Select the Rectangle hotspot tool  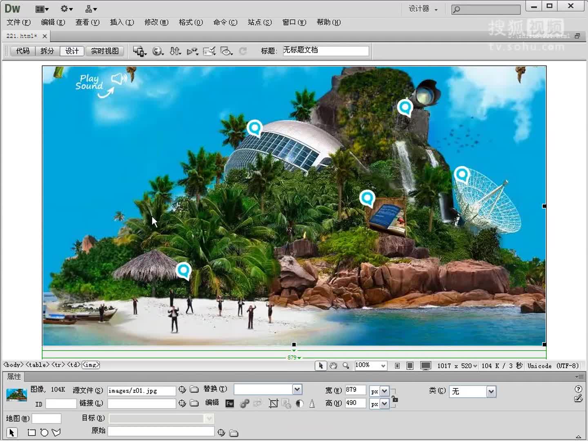(31, 432)
